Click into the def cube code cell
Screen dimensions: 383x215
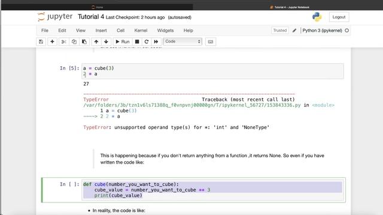212,190
